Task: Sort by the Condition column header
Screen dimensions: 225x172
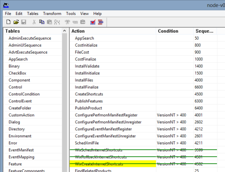Action: click(175, 31)
